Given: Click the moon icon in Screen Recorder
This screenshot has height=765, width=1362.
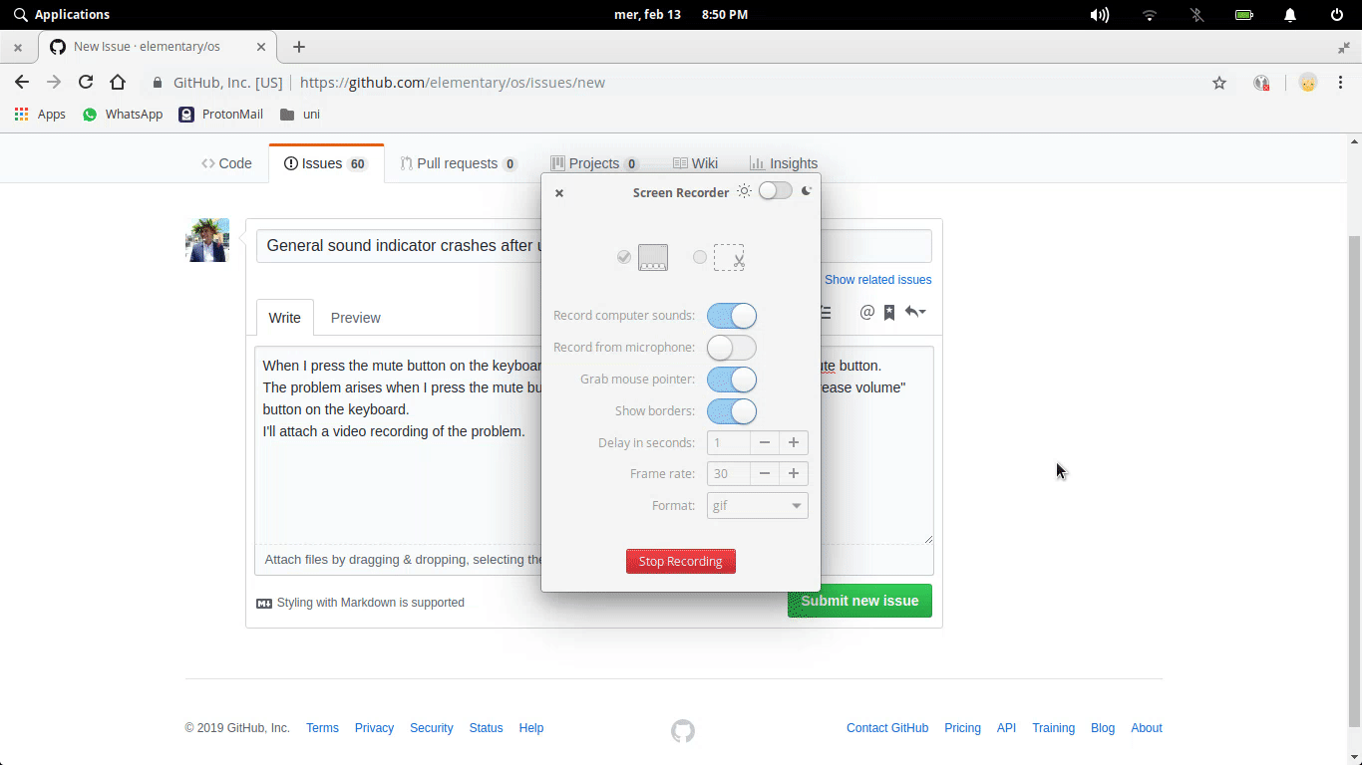Looking at the screenshot, I should pyautogui.click(x=807, y=191).
